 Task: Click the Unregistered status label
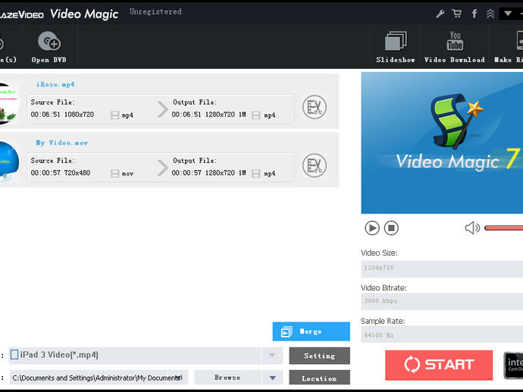pyautogui.click(x=155, y=11)
